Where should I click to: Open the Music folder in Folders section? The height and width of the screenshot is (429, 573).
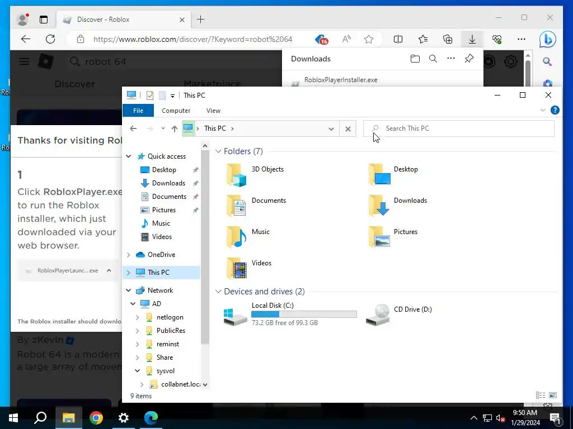click(248, 237)
